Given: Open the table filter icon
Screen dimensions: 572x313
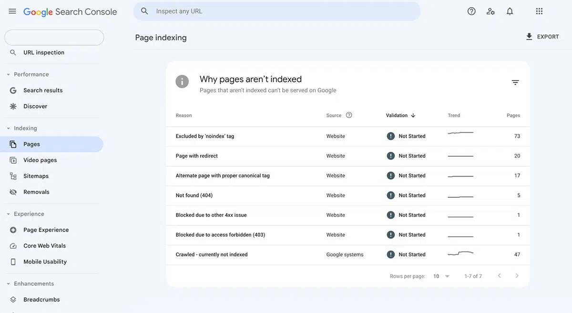Looking at the screenshot, I should (x=515, y=82).
